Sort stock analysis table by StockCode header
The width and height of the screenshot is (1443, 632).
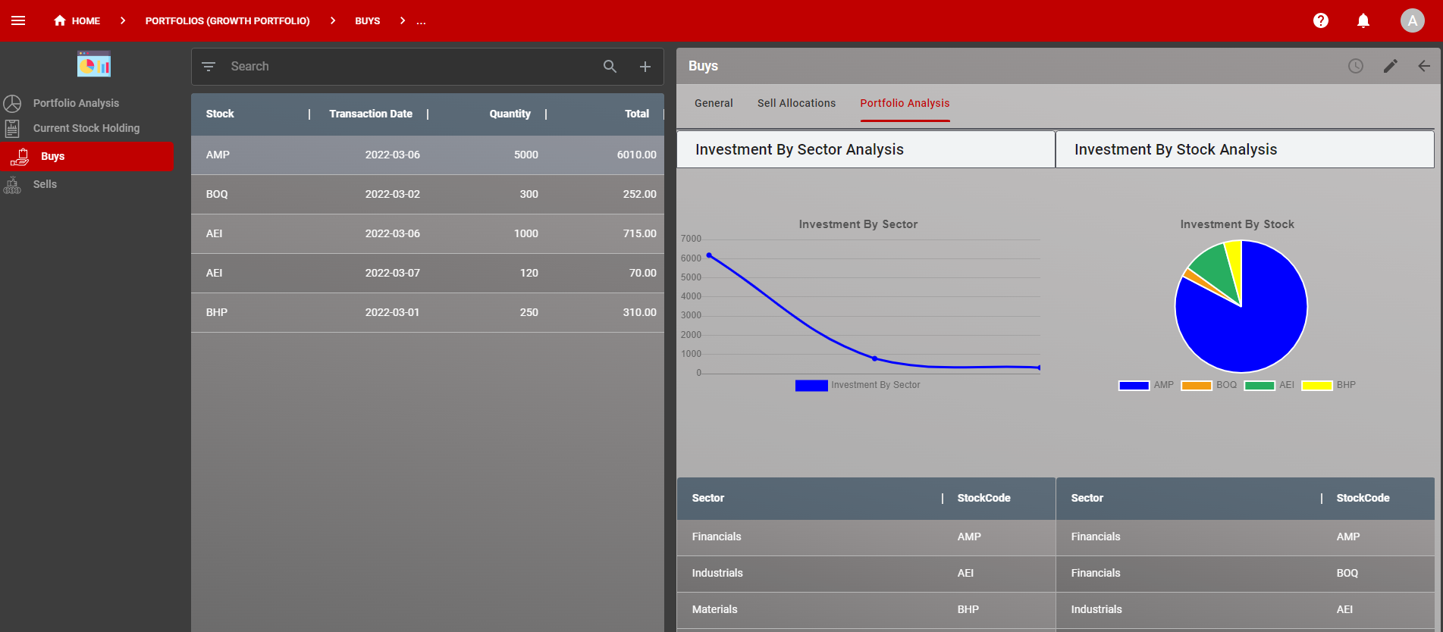(1363, 498)
